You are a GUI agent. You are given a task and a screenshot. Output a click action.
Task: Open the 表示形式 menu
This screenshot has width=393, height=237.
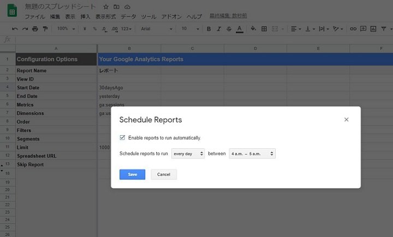tap(105, 16)
